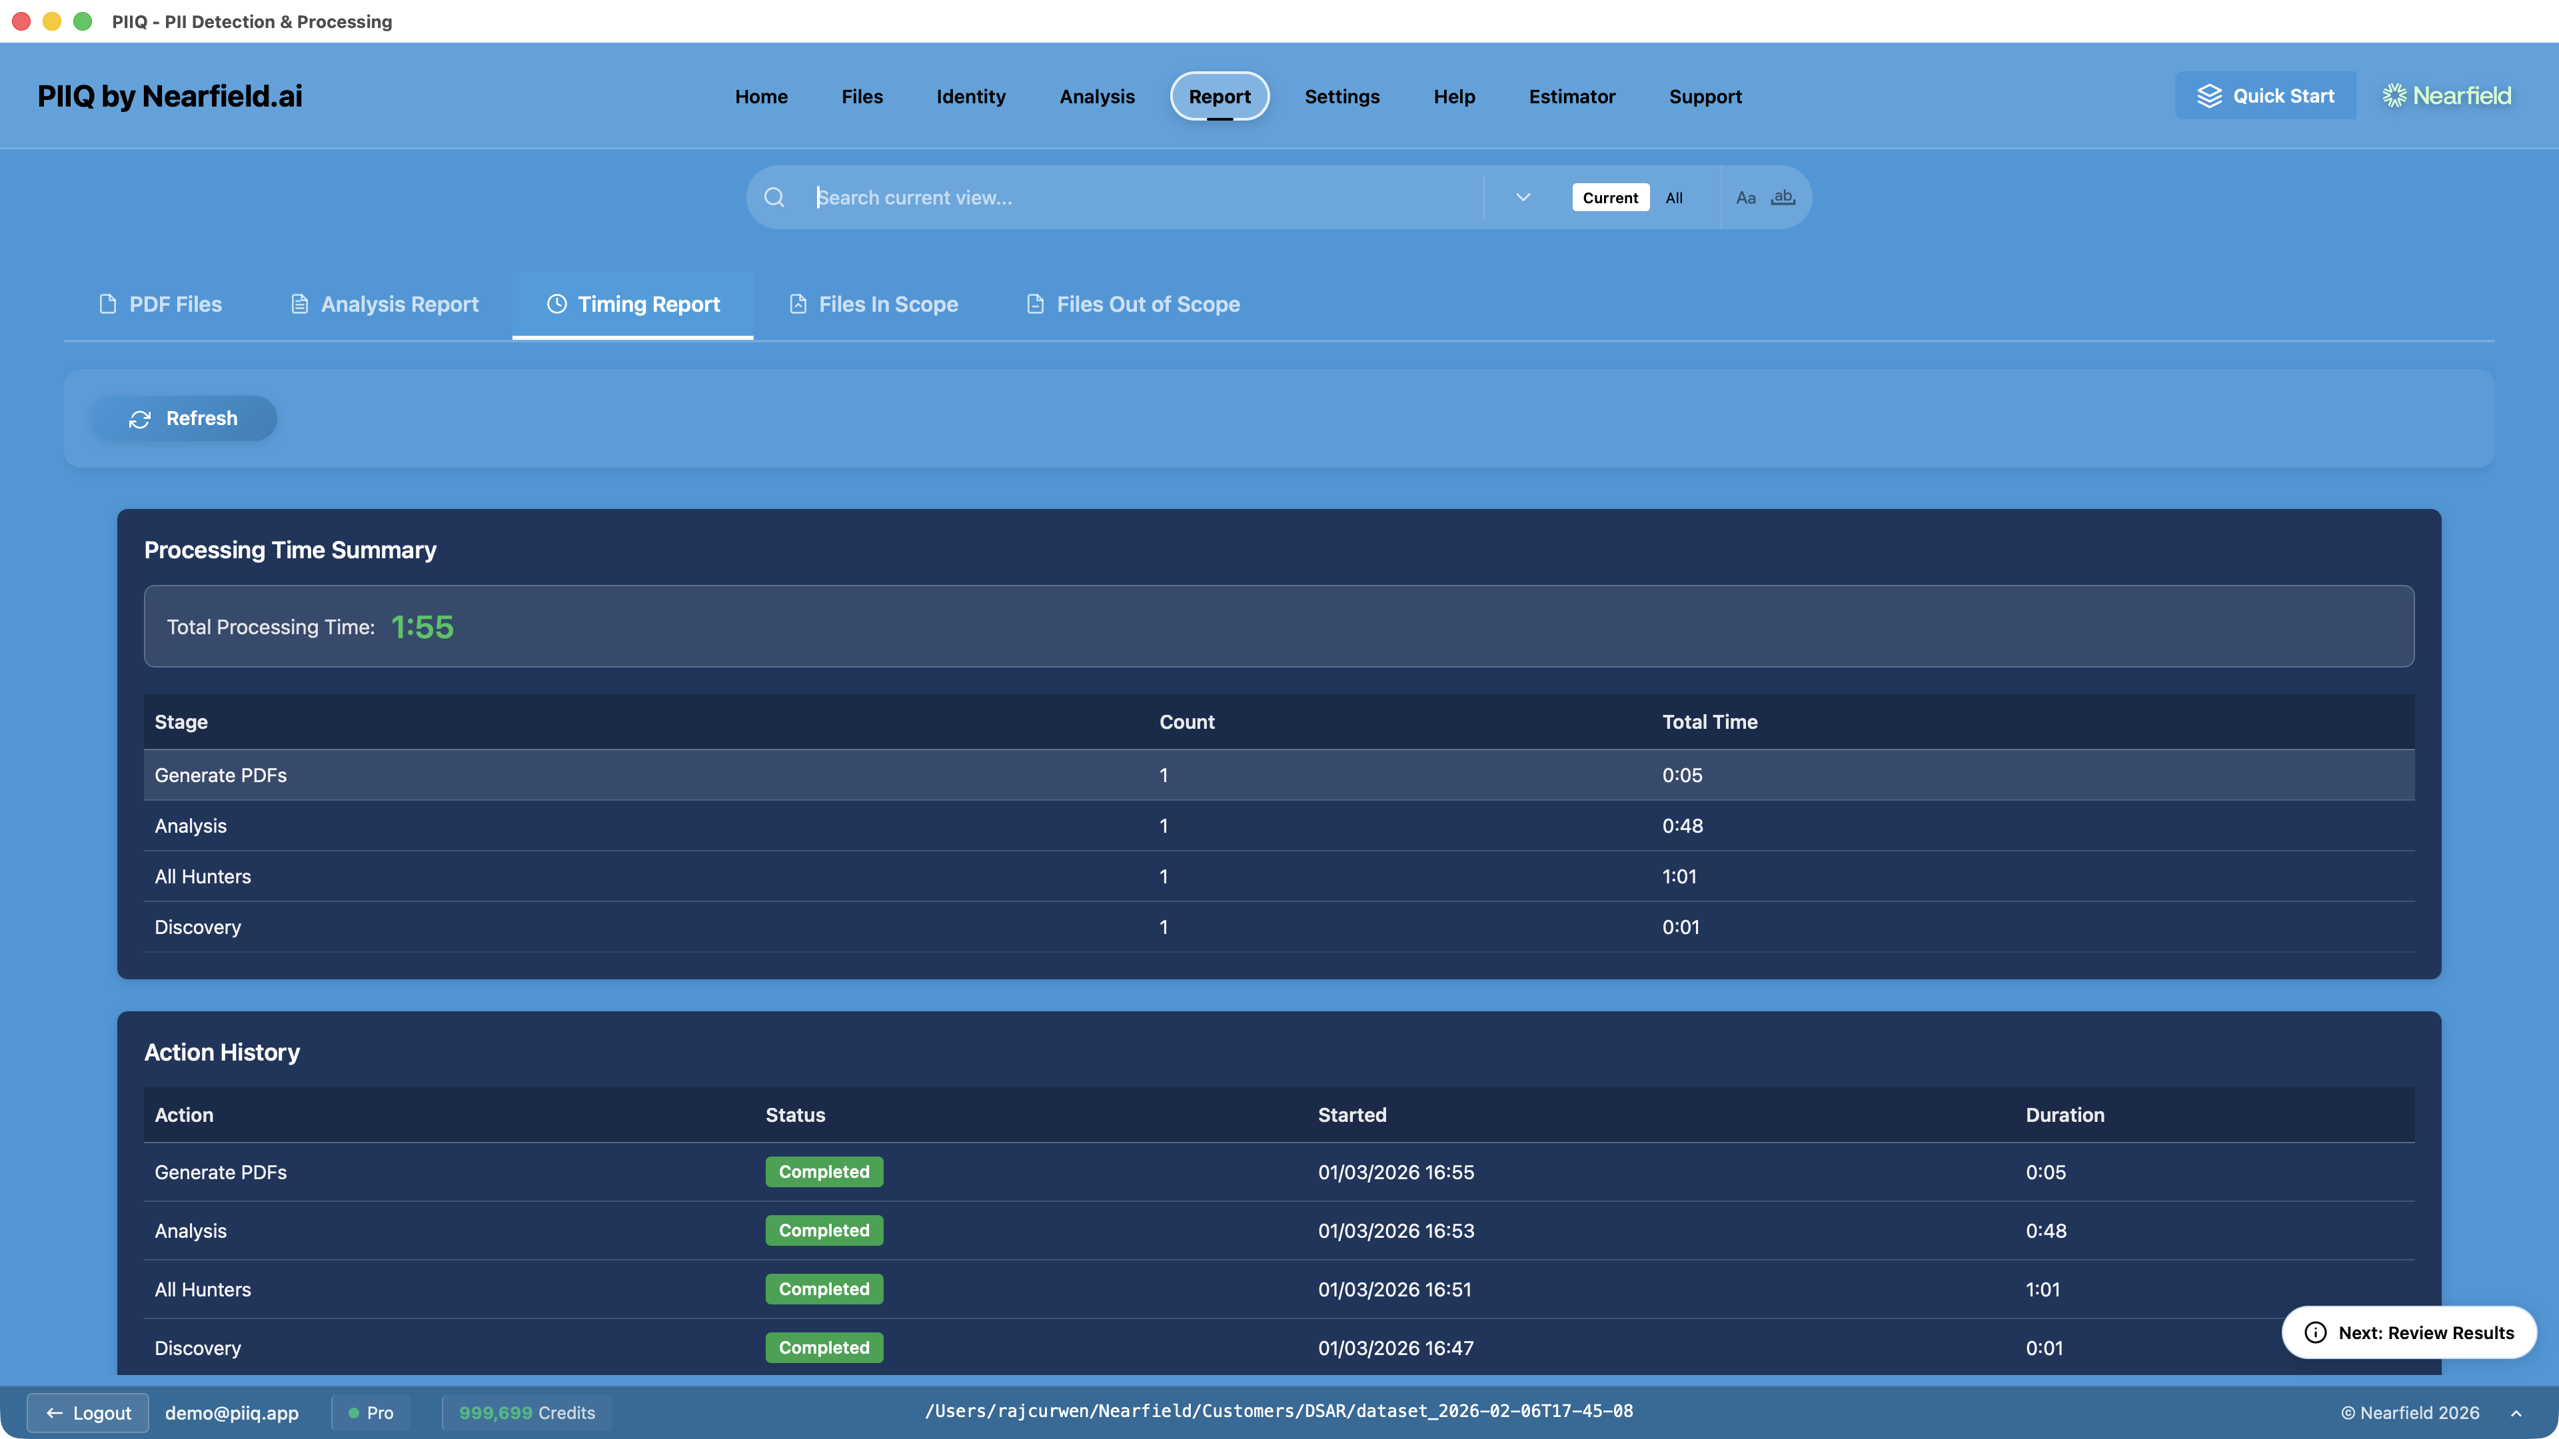
Task: Click the Quick Start layers icon
Action: pos(2210,95)
